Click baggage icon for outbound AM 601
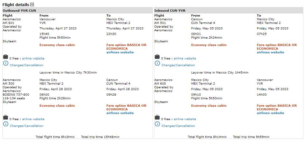This screenshot has width=307, height=141. point(6,57)
